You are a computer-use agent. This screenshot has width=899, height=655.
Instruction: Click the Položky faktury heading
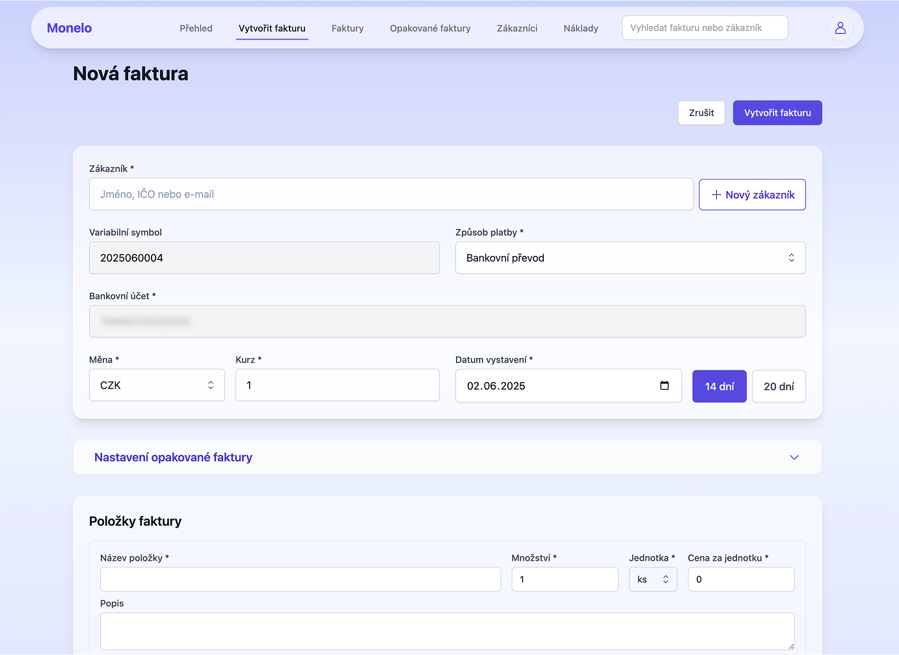point(135,521)
